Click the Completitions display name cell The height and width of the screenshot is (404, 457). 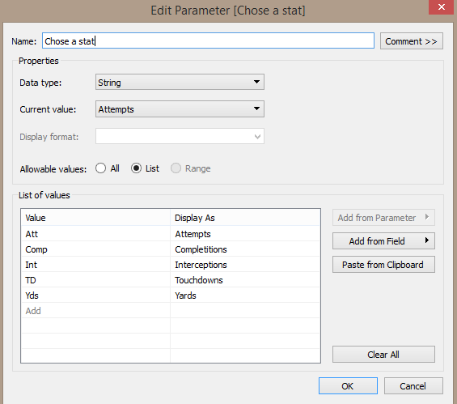click(245, 249)
